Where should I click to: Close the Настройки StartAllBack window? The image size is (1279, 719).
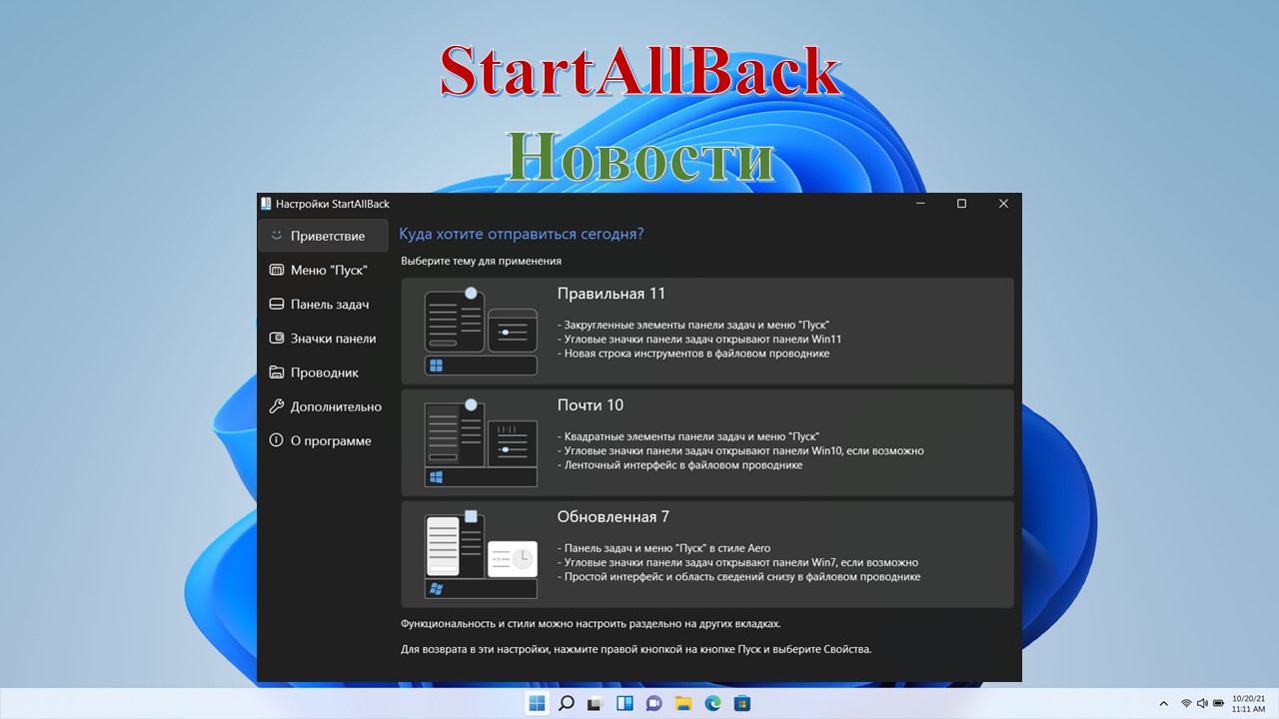coord(1003,204)
